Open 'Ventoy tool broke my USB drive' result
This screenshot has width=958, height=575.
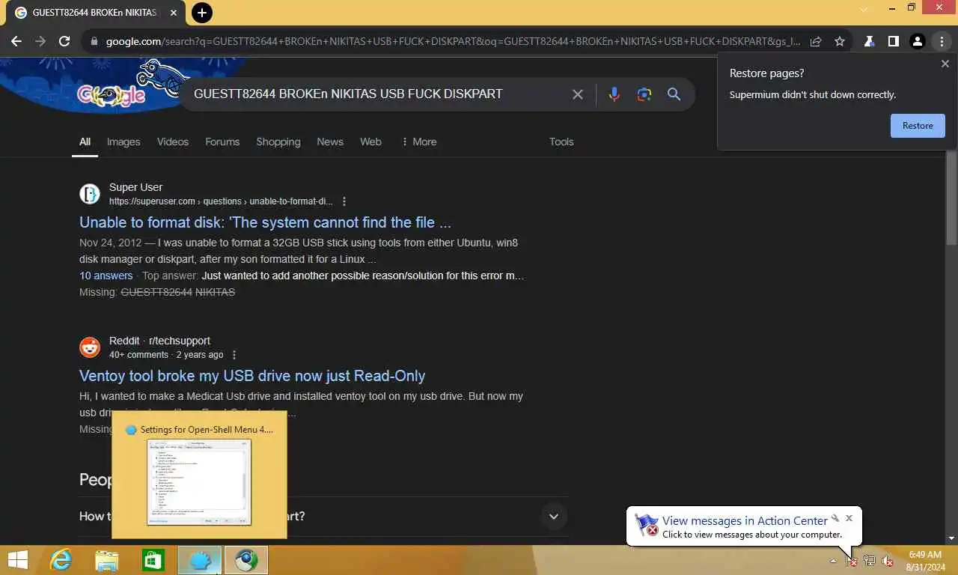pyautogui.click(x=252, y=376)
